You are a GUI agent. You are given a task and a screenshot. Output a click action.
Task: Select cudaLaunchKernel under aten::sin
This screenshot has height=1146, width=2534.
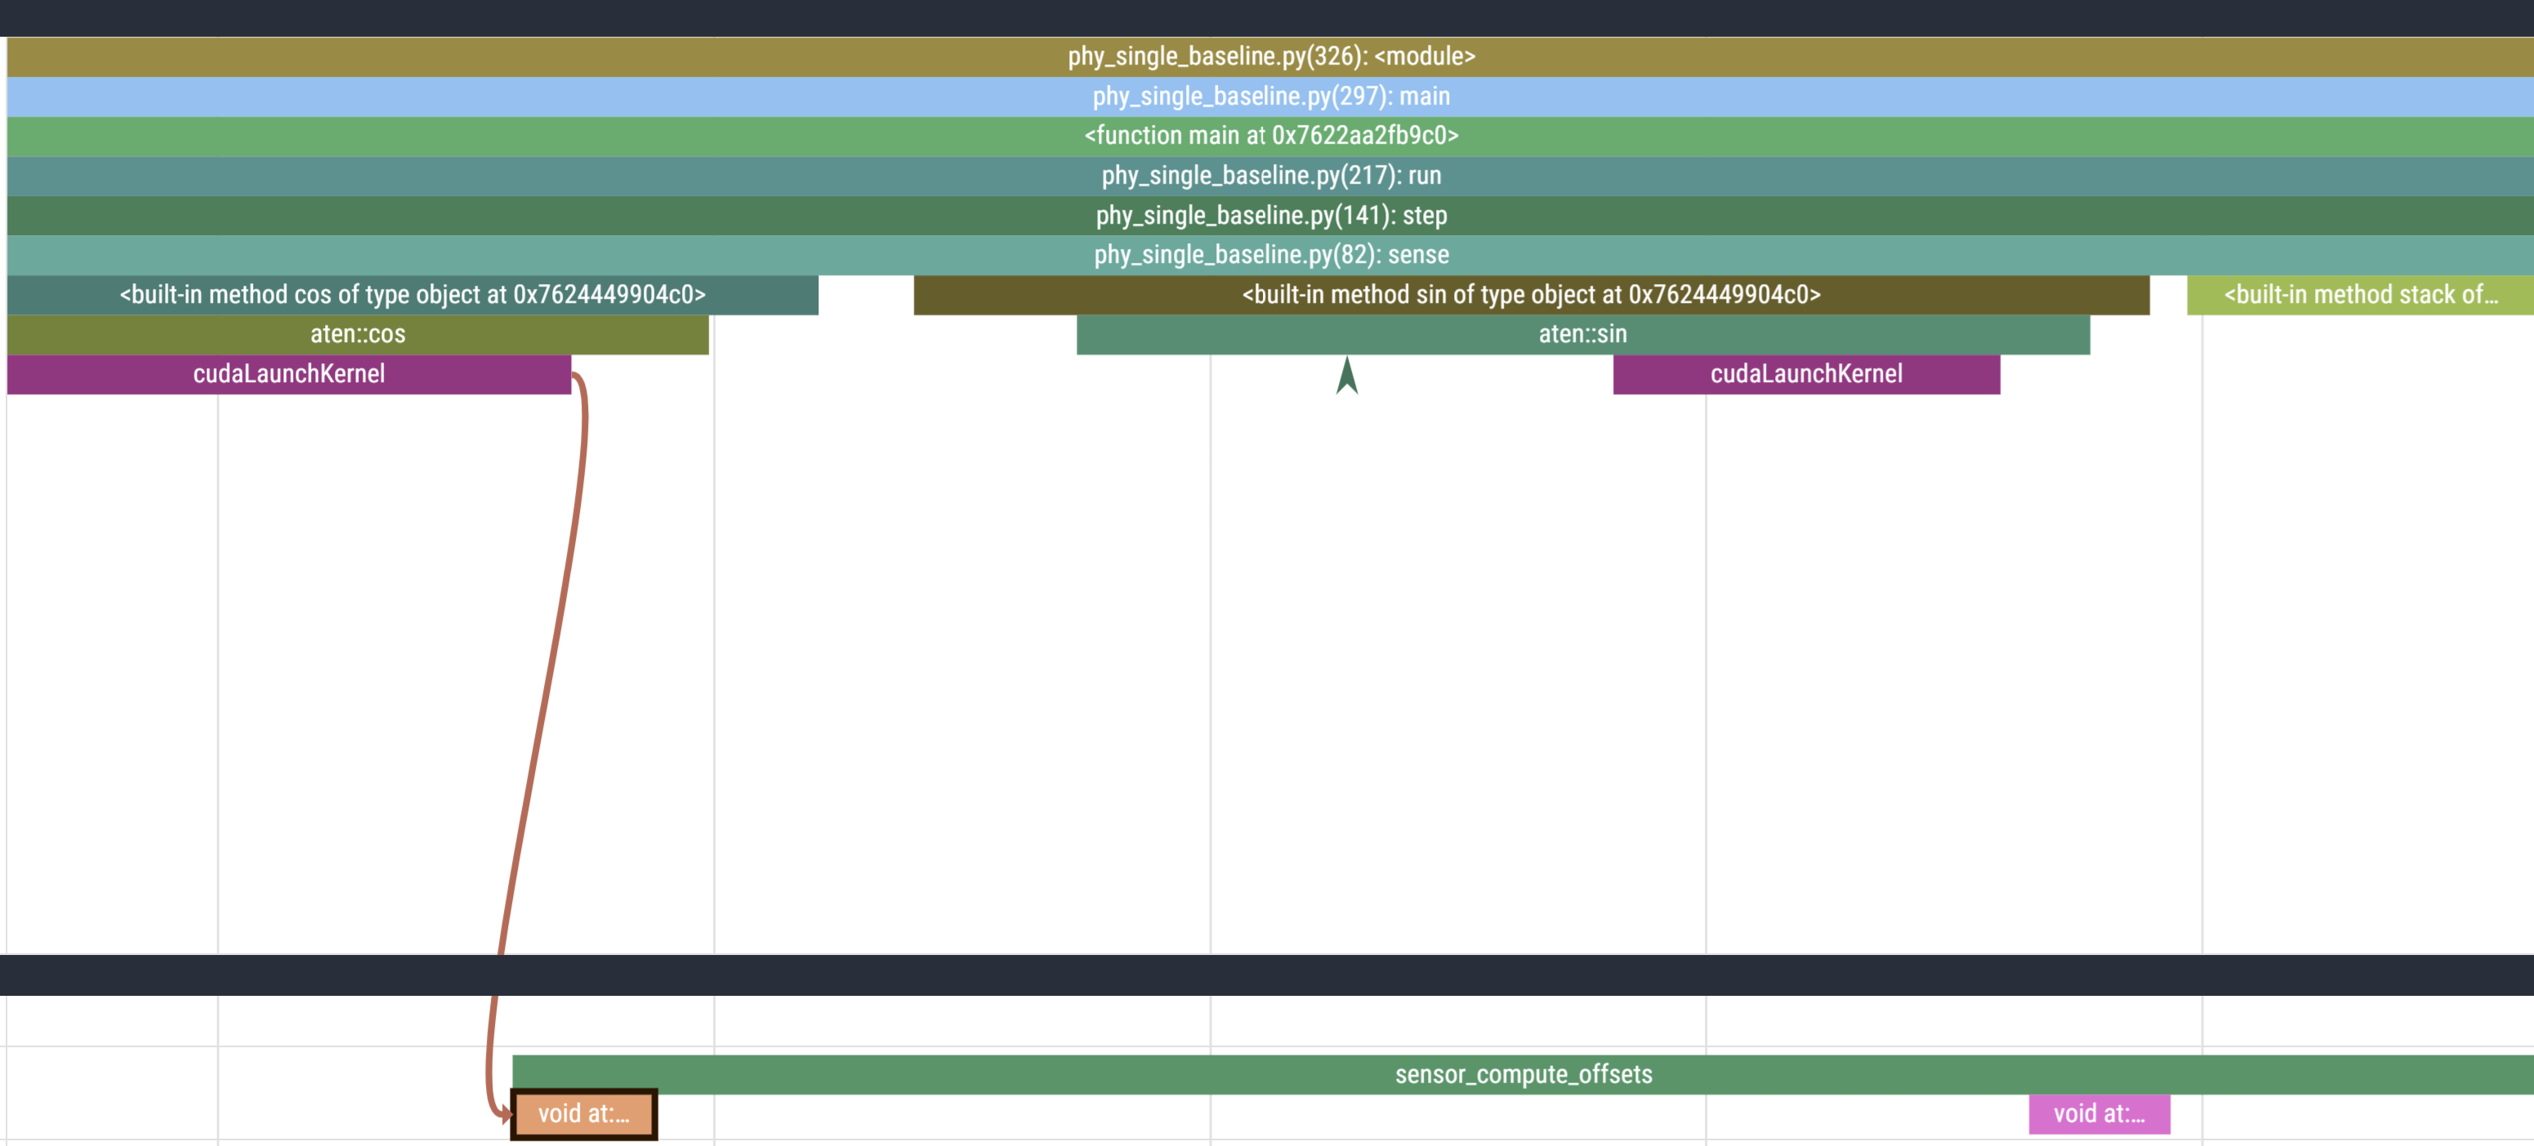click(1806, 375)
